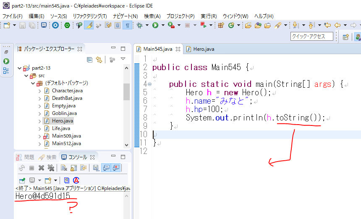Click the クイック・アクセス search field
361x219 pixels.
pos(312,36)
